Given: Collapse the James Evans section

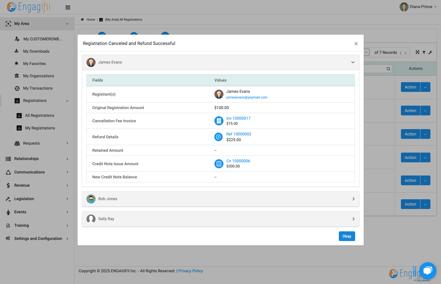Looking at the screenshot, I should tap(353, 62).
